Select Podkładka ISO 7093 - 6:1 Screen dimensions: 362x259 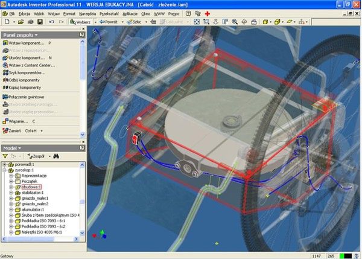43,220
